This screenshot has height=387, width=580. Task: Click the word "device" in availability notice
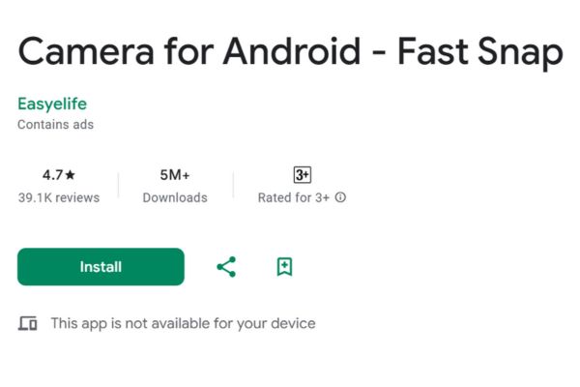tap(293, 323)
